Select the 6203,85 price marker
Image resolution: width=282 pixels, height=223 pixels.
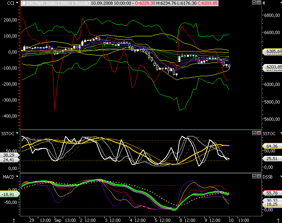pos(272,67)
